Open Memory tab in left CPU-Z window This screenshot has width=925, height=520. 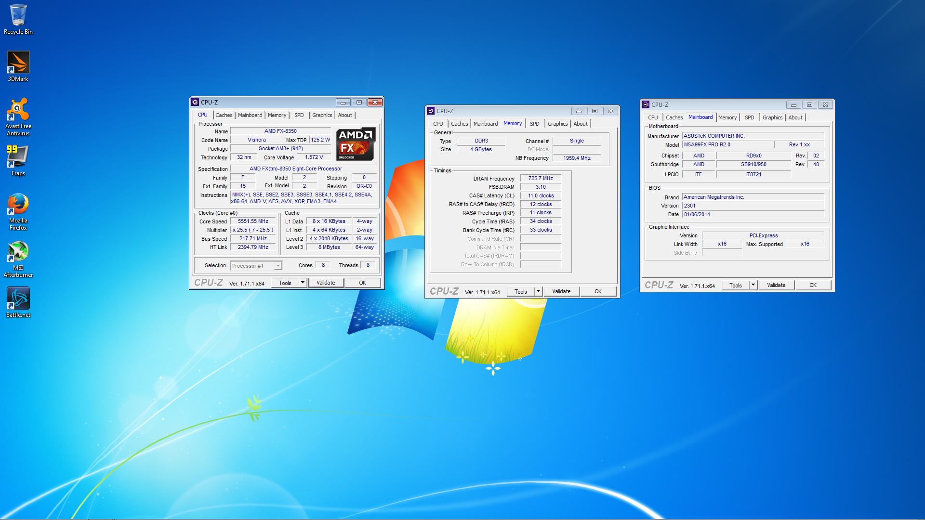click(277, 115)
